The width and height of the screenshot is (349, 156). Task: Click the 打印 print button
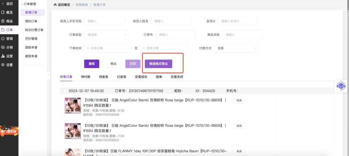point(133,64)
